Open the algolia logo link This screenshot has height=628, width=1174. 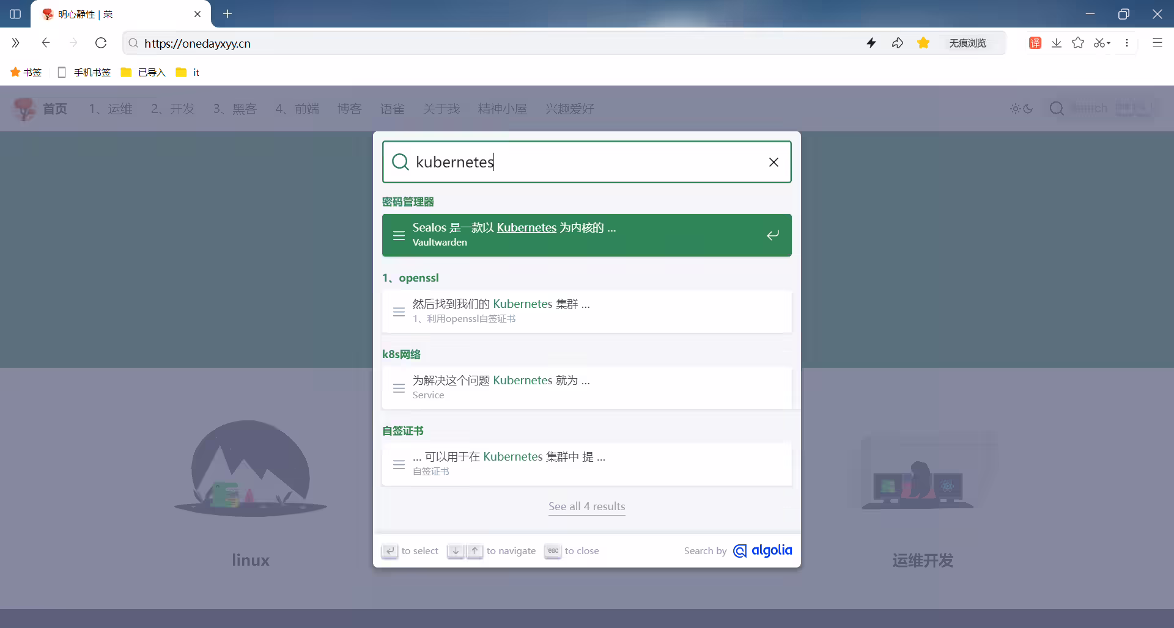(762, 550)
